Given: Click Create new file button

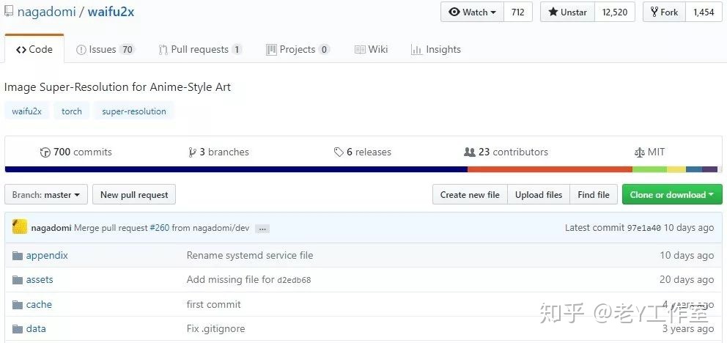Looking at the screenshot, I should pyautogui.click(x=470, y=195).
